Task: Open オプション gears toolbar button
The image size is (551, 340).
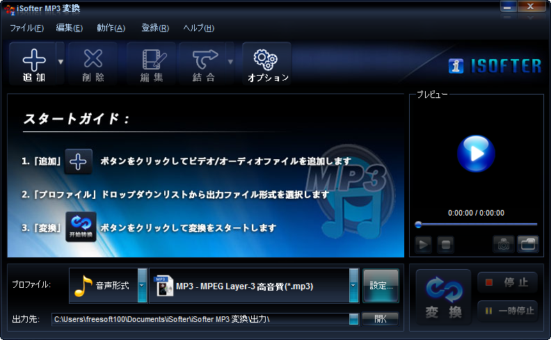Action: pyautogui.click(x=267, y=64)
